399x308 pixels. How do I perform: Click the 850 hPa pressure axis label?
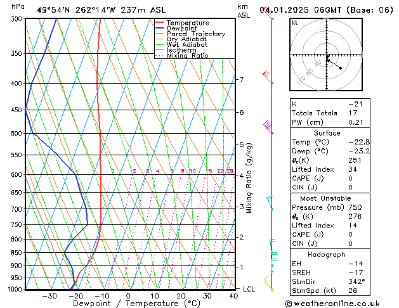pyautogui.click(x=16, y=253)
